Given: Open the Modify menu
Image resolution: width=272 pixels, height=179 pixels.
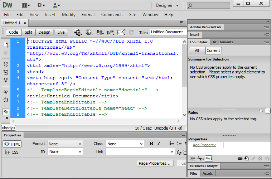Looking at the screenshot, I should click(69, 15).
